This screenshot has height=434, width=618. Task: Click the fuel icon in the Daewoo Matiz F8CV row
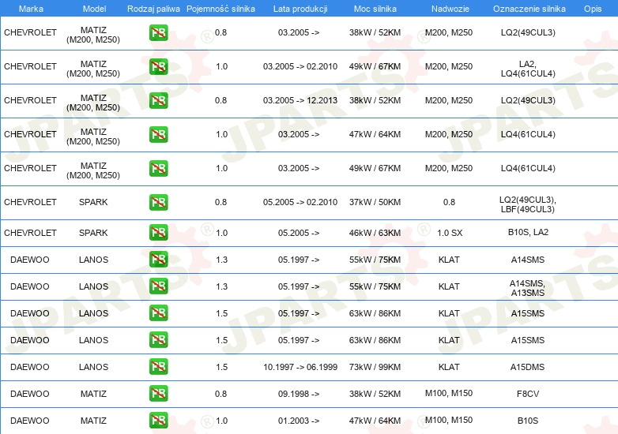click(x=158, y=394)
